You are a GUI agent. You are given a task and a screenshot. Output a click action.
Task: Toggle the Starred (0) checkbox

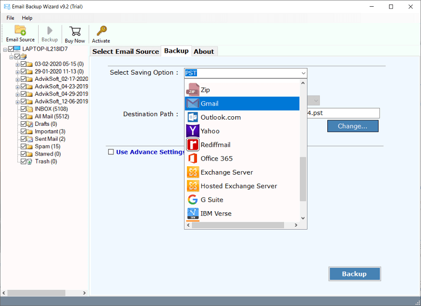(x=24, y=154)
